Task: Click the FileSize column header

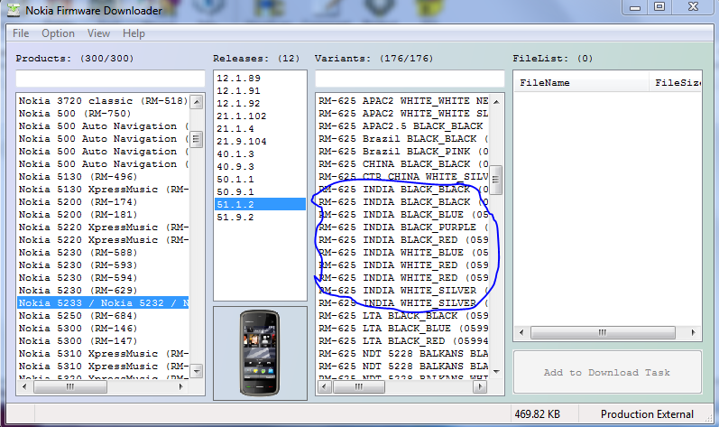Action: tap(676, 82)
